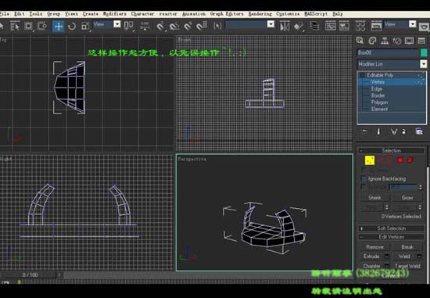Switch to the Display command panel
The width and height of the screenshot is (430, 298).
tap(410, 41)
